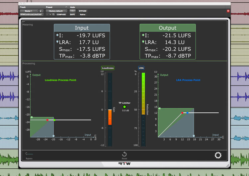
Task: Click the red dot on LRA graph
Action: pyautogui.click(x=182, y=113)
